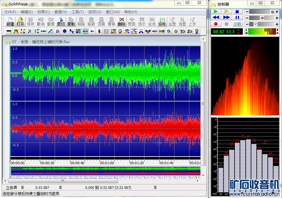Open controller properties checkmark button

(x=237, y=24)
